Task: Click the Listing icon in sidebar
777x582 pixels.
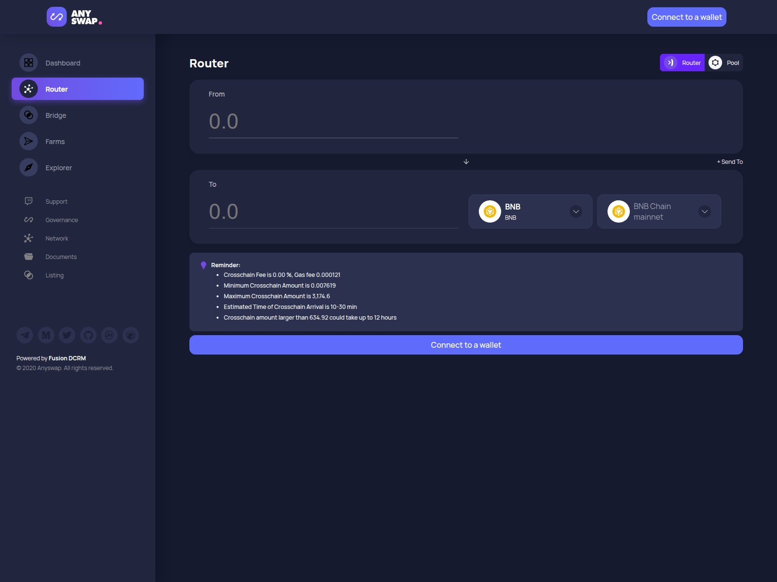Action: (29, 275)
